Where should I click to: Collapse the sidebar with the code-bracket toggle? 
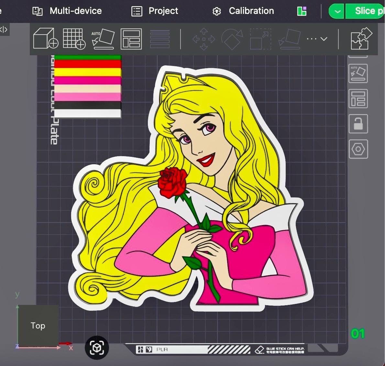(4, 30)
